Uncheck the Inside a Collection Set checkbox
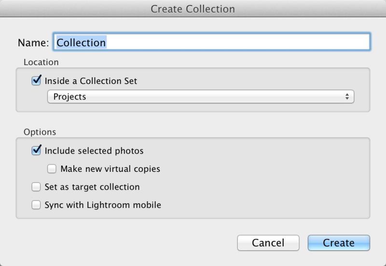Image resolution: width=386 pixels, height=266 pixels. [x=36, y=81]
